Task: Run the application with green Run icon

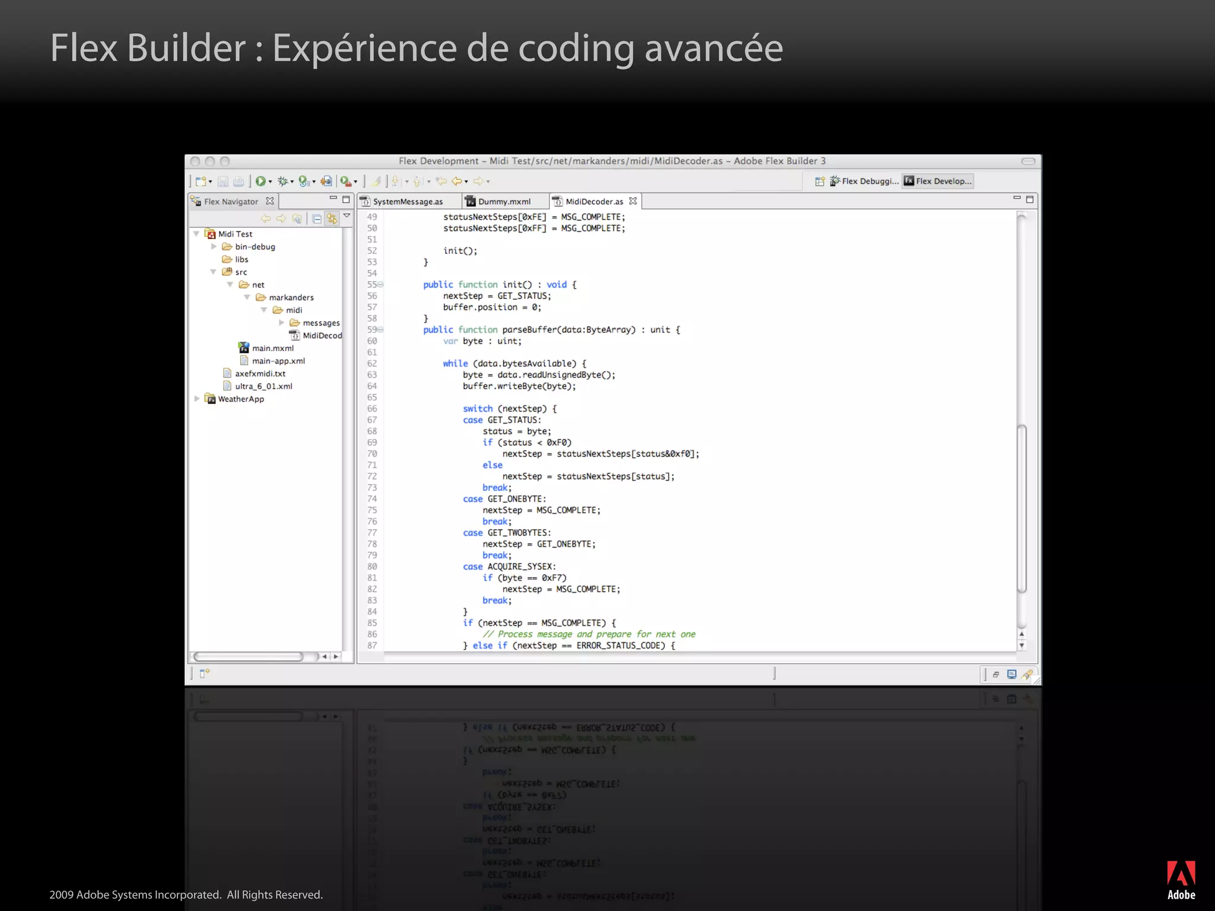Action: pyautogui.click(x=260, y=181)
